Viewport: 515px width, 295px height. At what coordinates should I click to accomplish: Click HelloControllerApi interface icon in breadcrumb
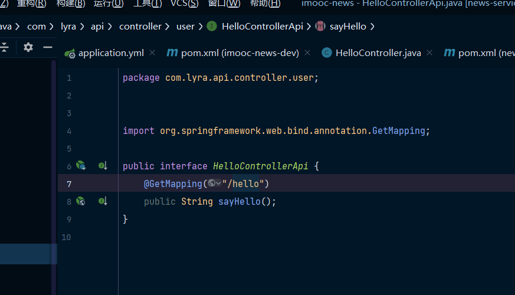(212, 27)
